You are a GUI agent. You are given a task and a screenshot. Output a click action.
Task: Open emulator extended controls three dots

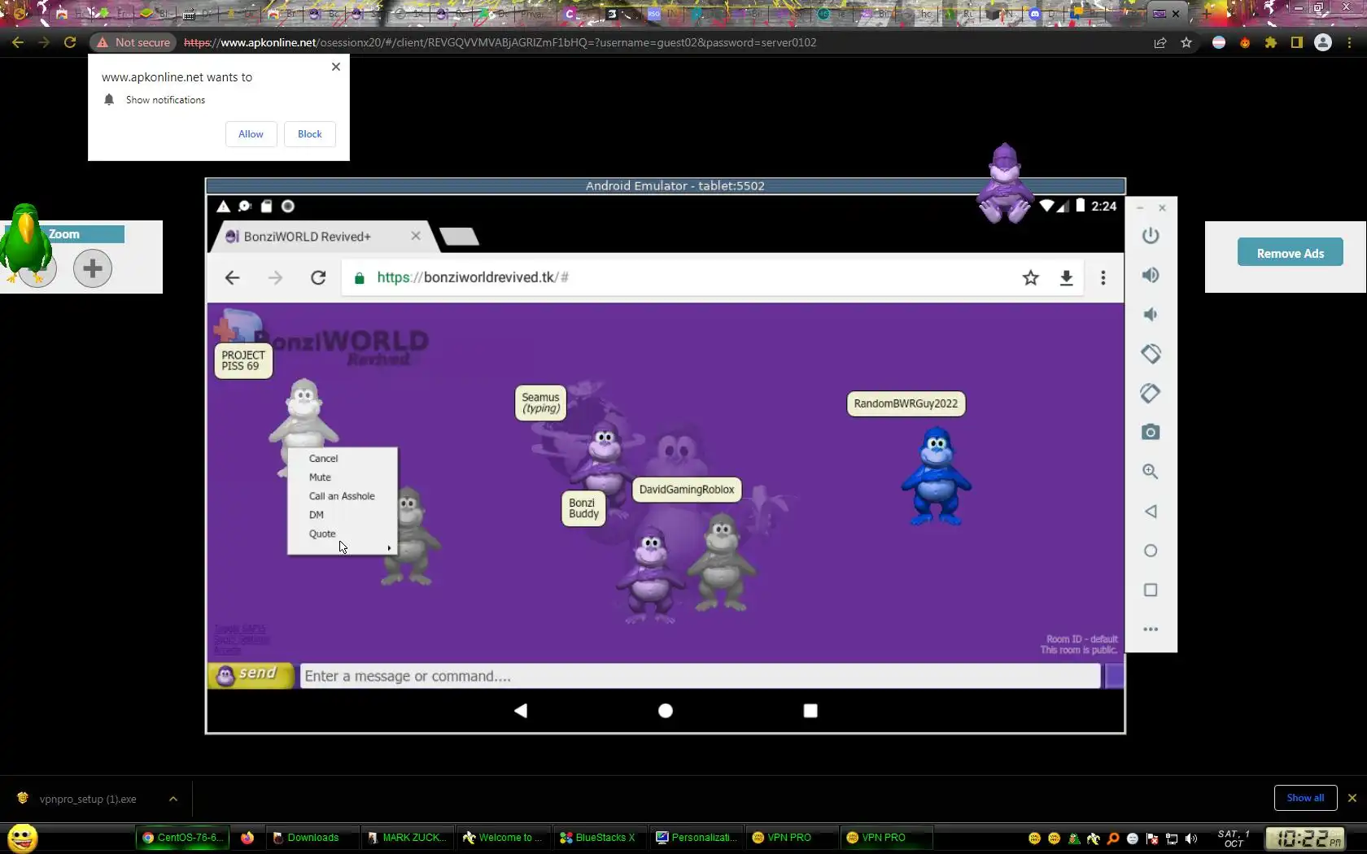coord(1150,629)
